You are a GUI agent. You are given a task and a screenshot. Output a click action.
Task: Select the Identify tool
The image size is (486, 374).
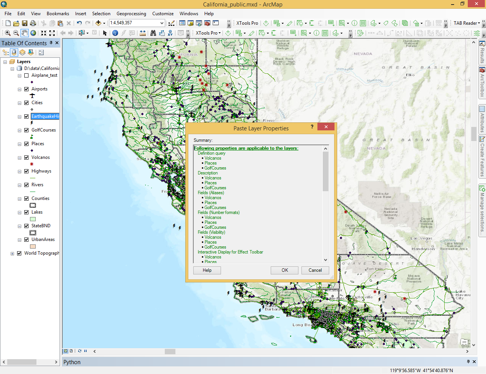point(115,33)
